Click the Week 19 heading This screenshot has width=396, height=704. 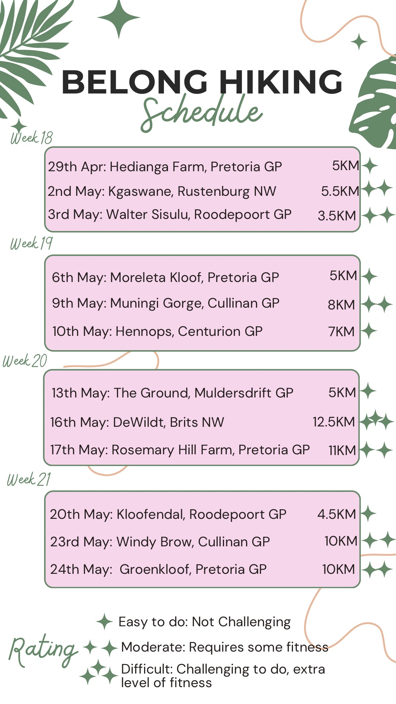(32, 243)
